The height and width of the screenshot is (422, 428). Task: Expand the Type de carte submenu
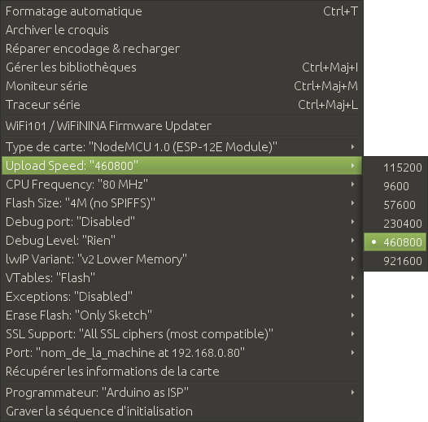(x=181, y=146)
